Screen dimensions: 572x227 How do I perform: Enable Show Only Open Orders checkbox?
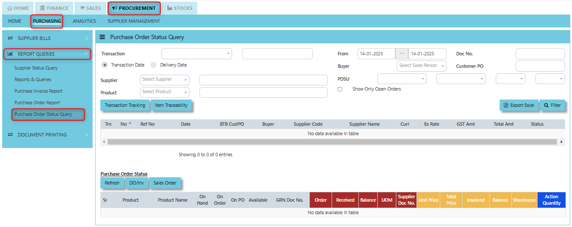(340, 89)
